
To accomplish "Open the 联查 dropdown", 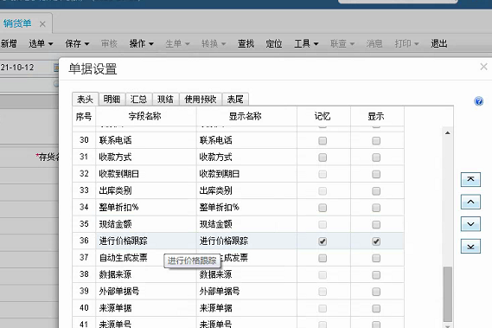I will 342,43.
